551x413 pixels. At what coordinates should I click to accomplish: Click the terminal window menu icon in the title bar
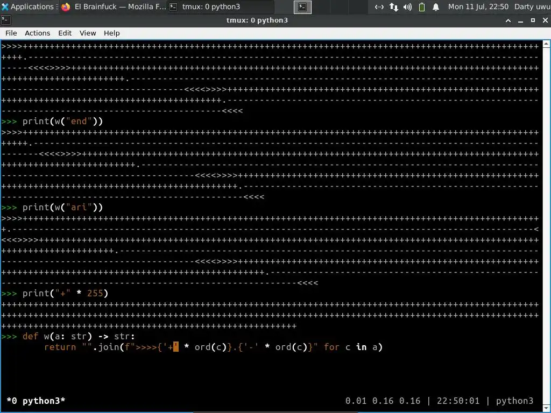(5, 20)
